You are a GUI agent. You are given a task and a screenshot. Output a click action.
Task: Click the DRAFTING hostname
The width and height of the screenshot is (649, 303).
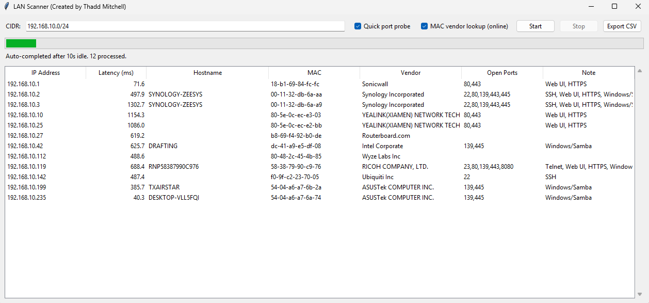tap(163, 146)
